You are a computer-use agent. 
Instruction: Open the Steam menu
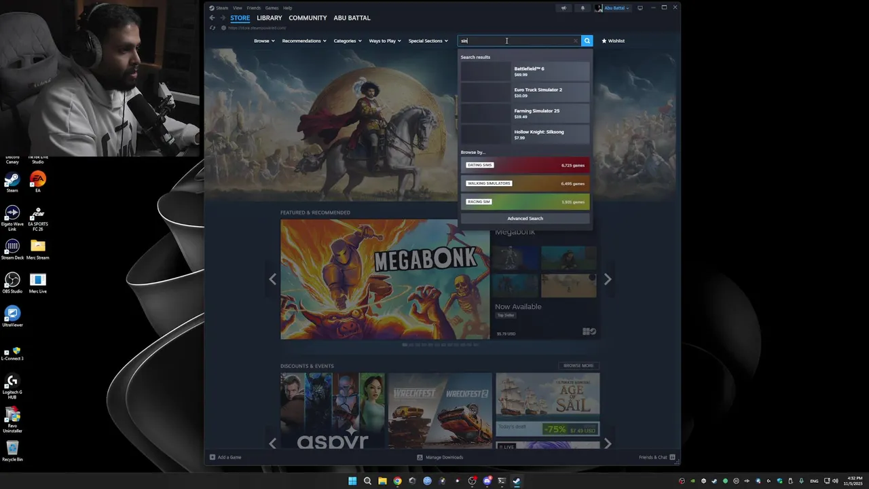click(222, 8)
